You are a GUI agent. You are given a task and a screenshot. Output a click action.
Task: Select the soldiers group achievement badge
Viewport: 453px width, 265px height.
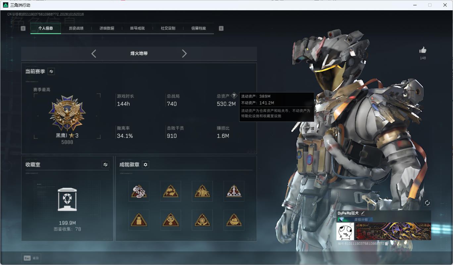click(202, 191)
